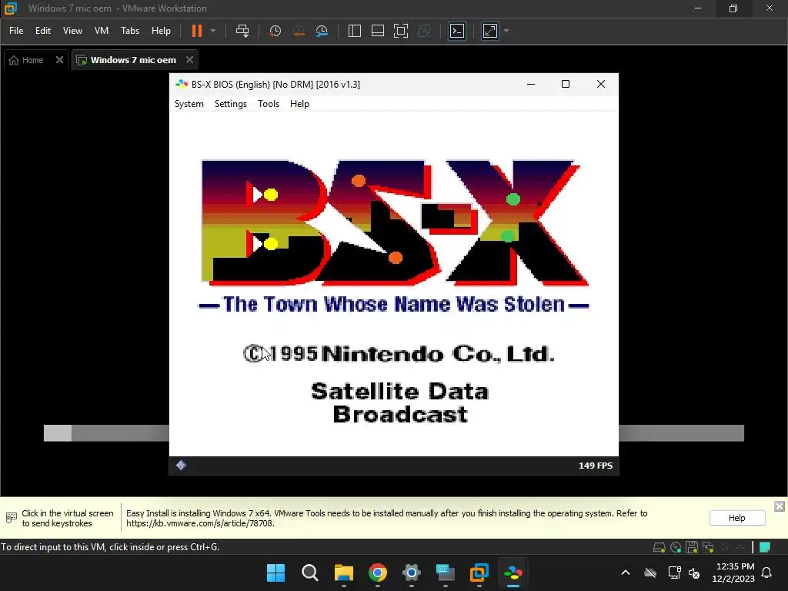This screenshot has width=788, height=591.
Task: Open VMware View menu
Action: click(72, 31)
